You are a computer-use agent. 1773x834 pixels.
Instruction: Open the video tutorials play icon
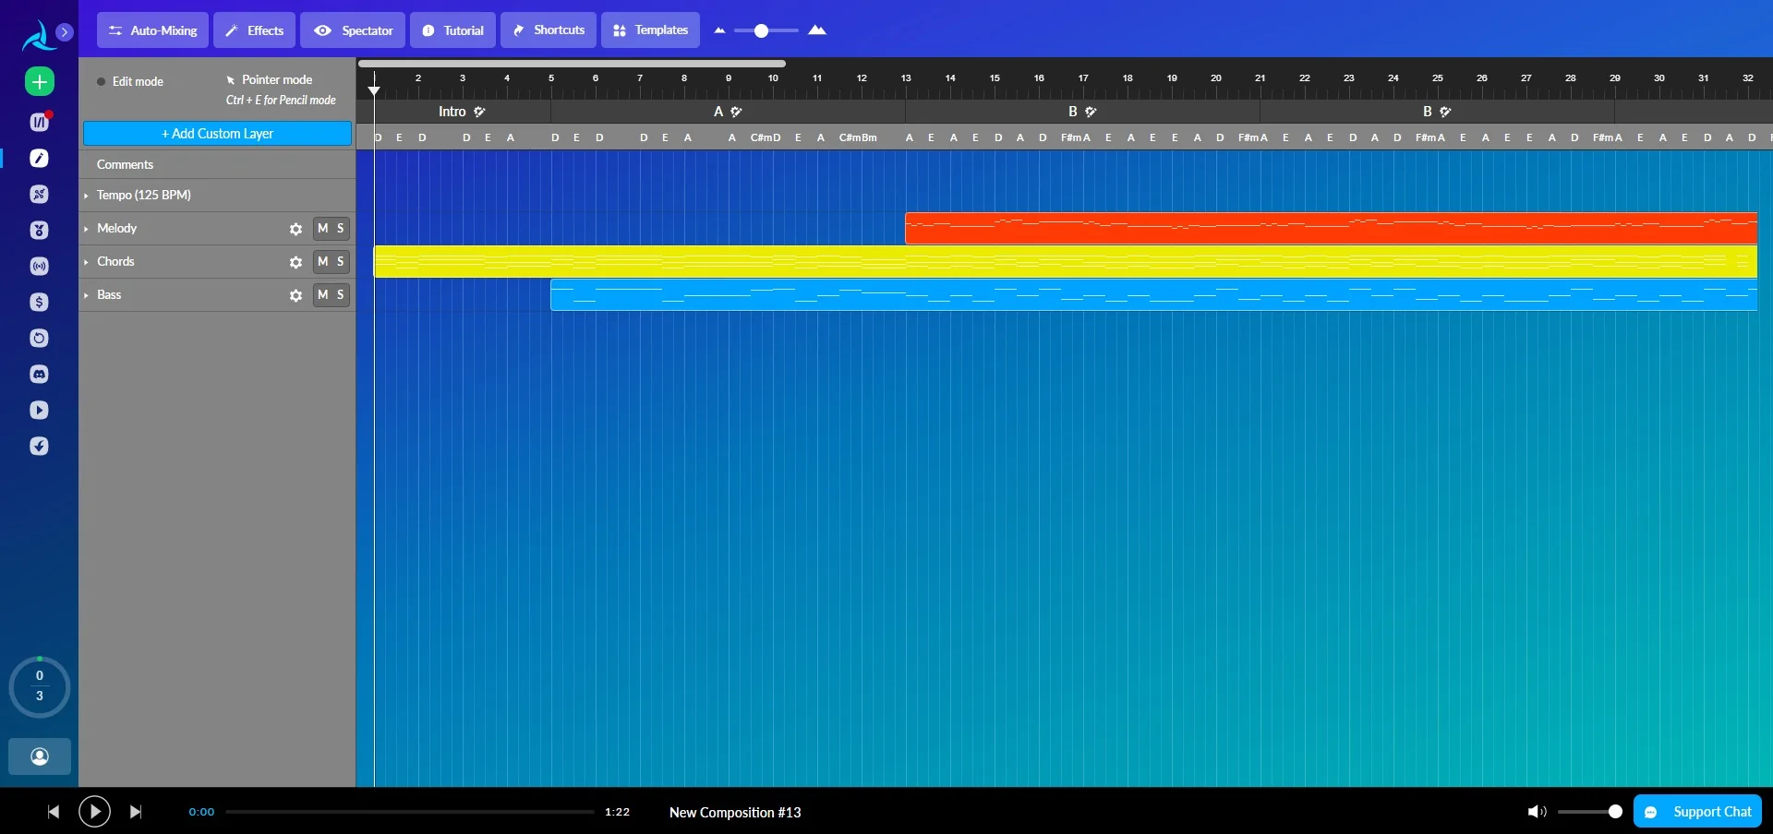coord(39,411)
